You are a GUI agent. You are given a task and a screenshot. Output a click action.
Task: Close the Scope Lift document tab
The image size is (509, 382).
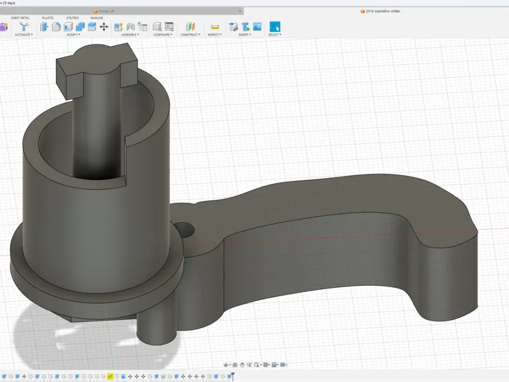tap(240, 11)
